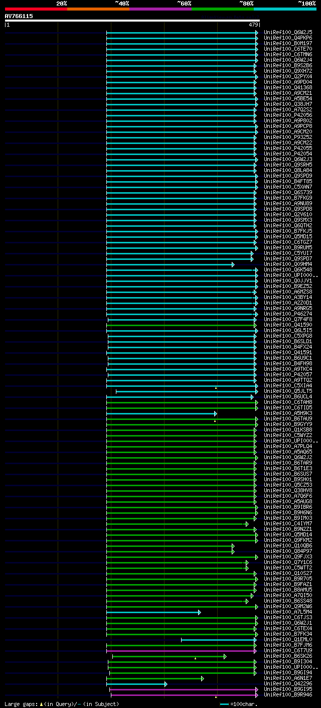Select the UniRef100_C4IYM7 label
This screenshot has height=708, width=321.
coord(288,524)
